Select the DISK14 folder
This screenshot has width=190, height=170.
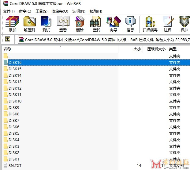(x=15, y=75)
